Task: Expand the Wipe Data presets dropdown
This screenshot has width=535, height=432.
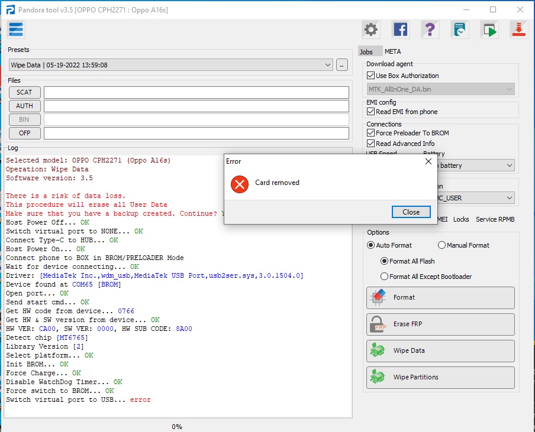Action: [x=171, y=65]
